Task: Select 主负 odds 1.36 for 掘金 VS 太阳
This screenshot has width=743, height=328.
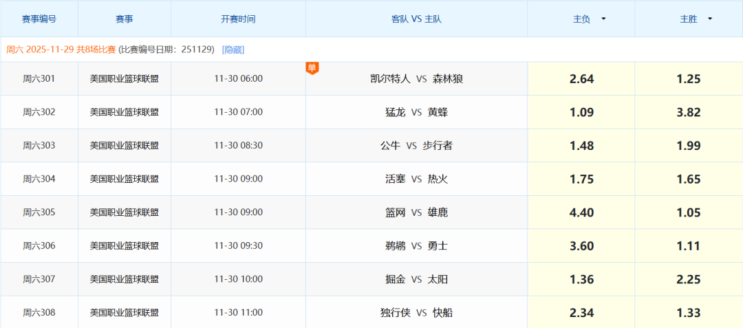Action: 581,280
